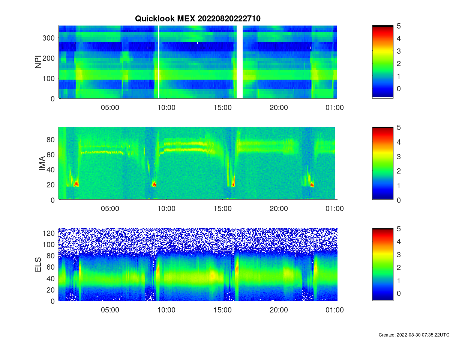Image resolution: width=450 pixels, height=338 pixels.
Task: Click the 40 tick on the IMA y-axis
Action: click(x=51, y=170)
